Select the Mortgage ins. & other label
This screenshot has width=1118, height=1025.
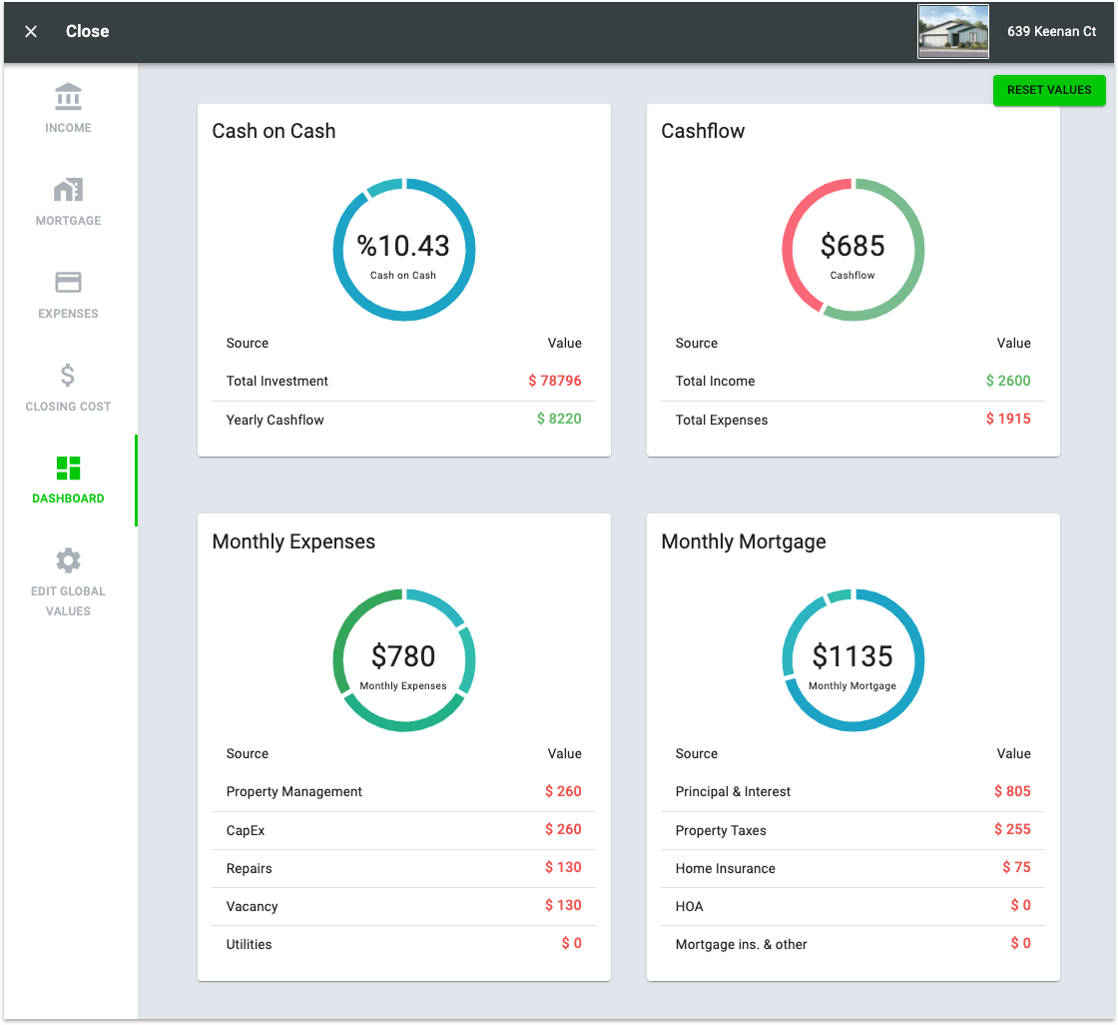pos(741,944)
